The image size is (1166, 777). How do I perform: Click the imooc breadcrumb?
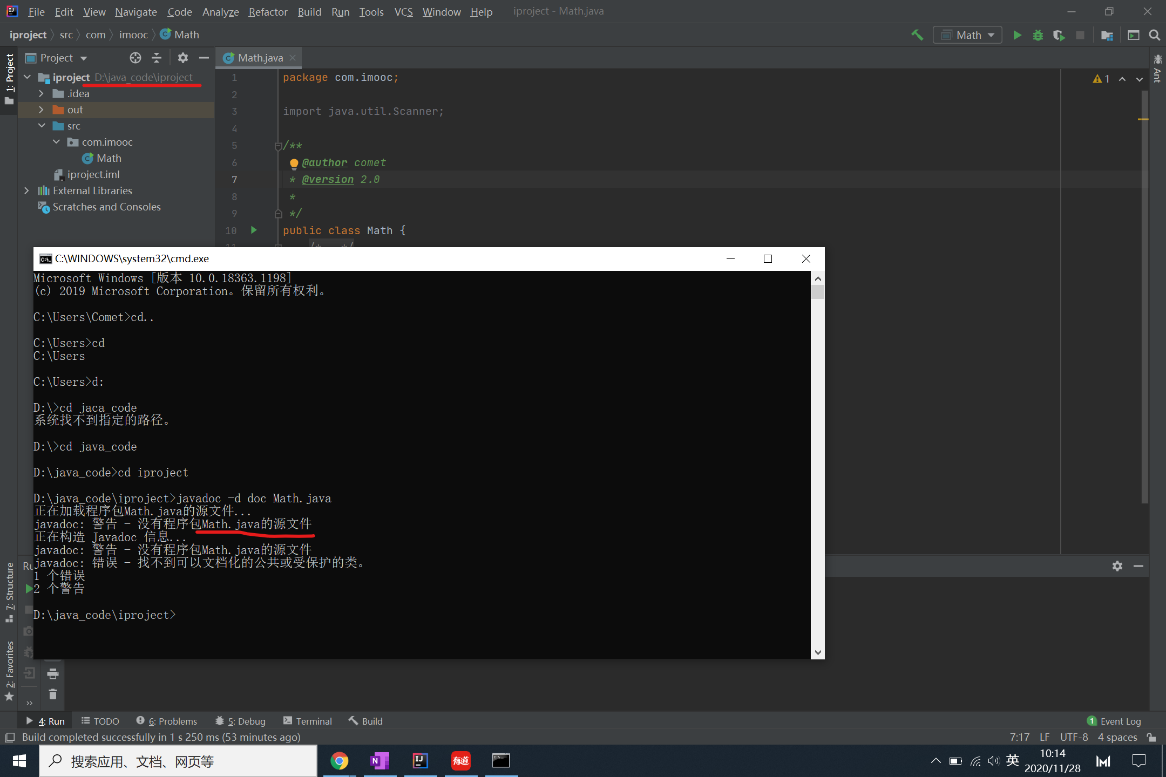(x=133, y=35)
